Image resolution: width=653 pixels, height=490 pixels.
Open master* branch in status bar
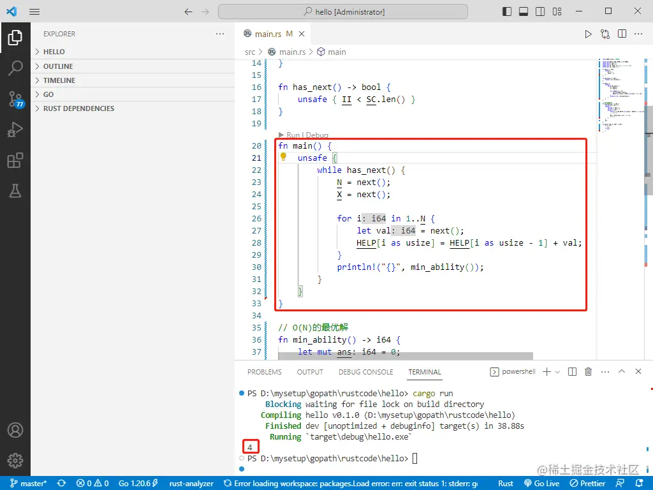coord(28,484)
